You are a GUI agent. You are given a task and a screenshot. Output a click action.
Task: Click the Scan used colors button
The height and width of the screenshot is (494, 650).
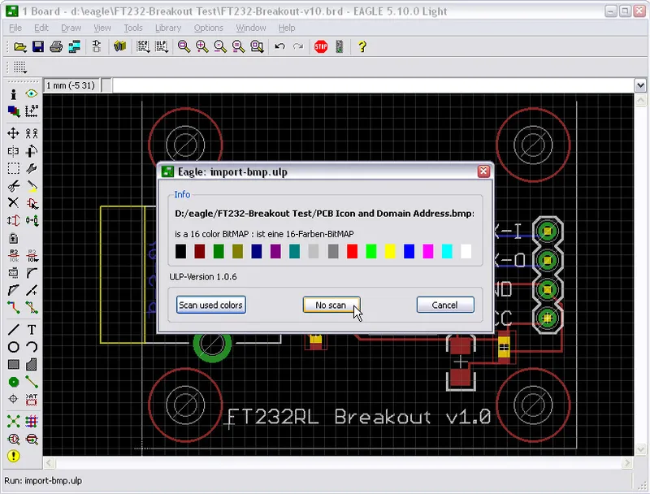[x=210, y=305]
